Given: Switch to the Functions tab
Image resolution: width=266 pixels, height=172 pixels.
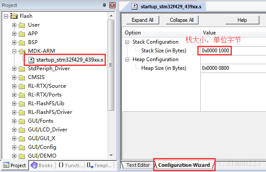Looking at the screenshot, I should (x=70, y=165).
